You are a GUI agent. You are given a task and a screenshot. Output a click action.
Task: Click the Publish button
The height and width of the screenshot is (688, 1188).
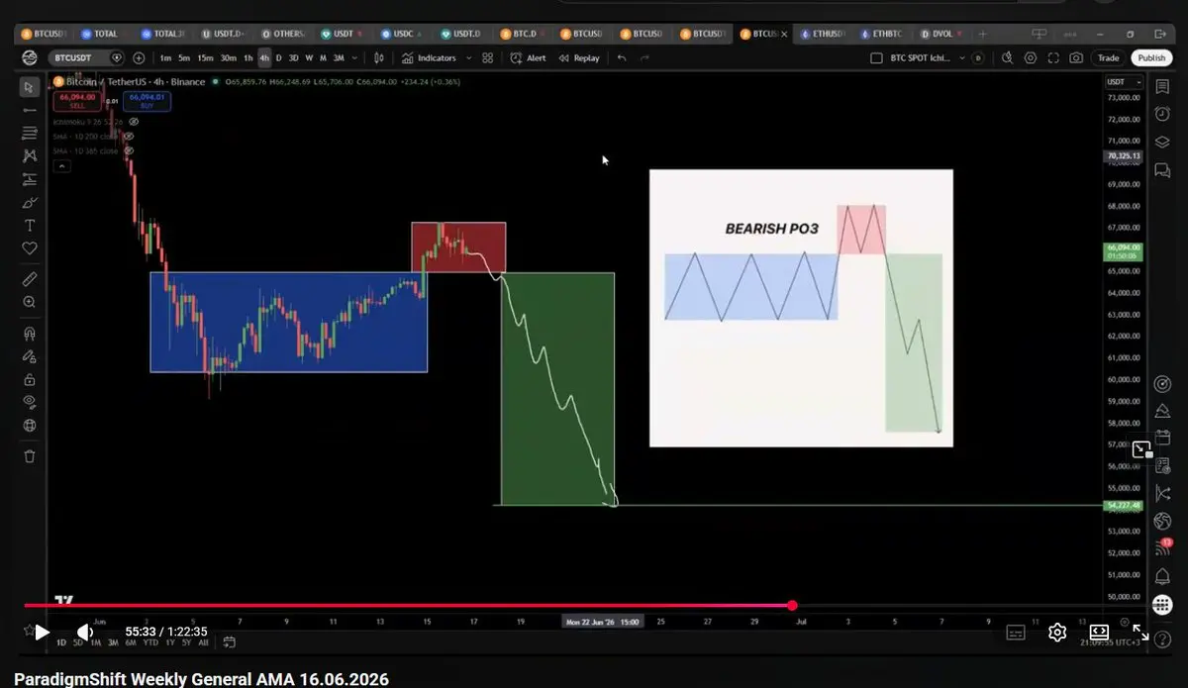click(x=1151, y=58)
